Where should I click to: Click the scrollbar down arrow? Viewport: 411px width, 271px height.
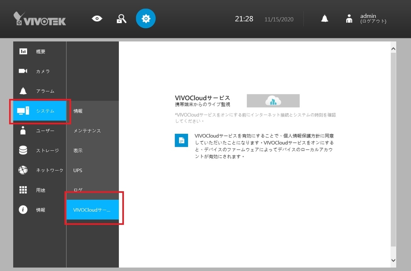(393, 260)
